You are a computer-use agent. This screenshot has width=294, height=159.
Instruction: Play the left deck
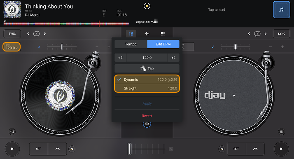pos(12,149)
